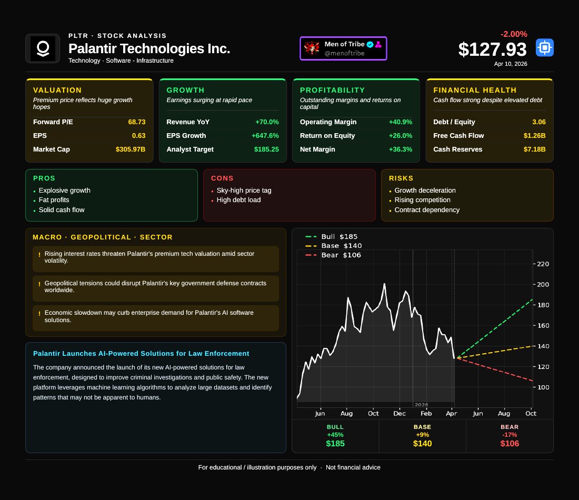Click the $127.93 stock price

tap(492, 49)
